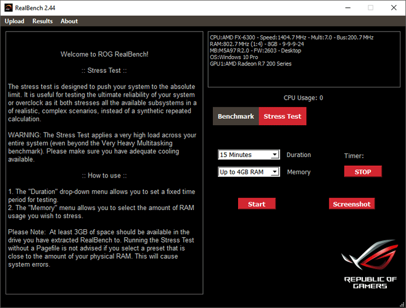Click the GPU1:AMD Radeon R7 200 Series line
This screenshot has width=406, height=308.
coord(251,63)
